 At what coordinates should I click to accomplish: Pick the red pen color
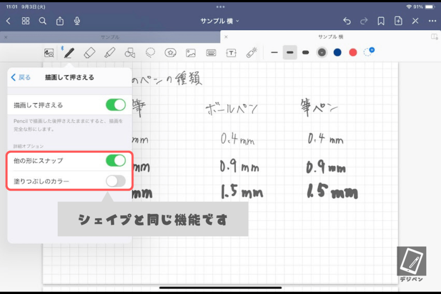[353, 52]
